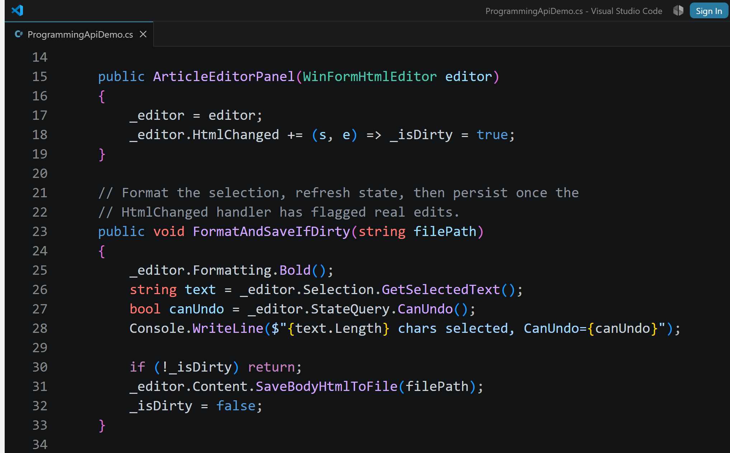This screenshot has width=730, height=453.
Task: Click the Visual Studio Code logo icon
Action: coord(17,10)
